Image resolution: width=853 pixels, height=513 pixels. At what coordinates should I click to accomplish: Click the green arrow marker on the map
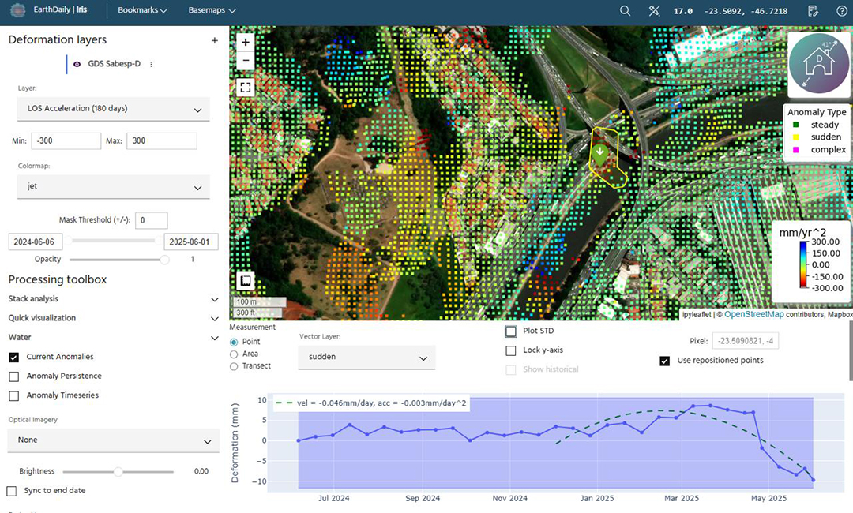pyautogui.click(x=600, y=153)
